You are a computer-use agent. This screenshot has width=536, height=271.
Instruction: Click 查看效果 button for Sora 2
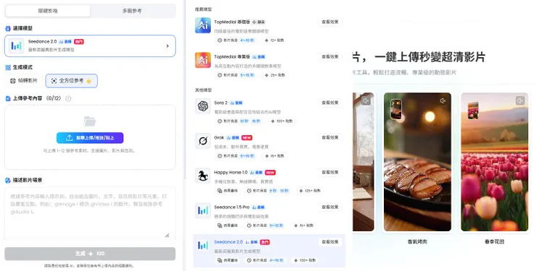click(x=330, y=103)
